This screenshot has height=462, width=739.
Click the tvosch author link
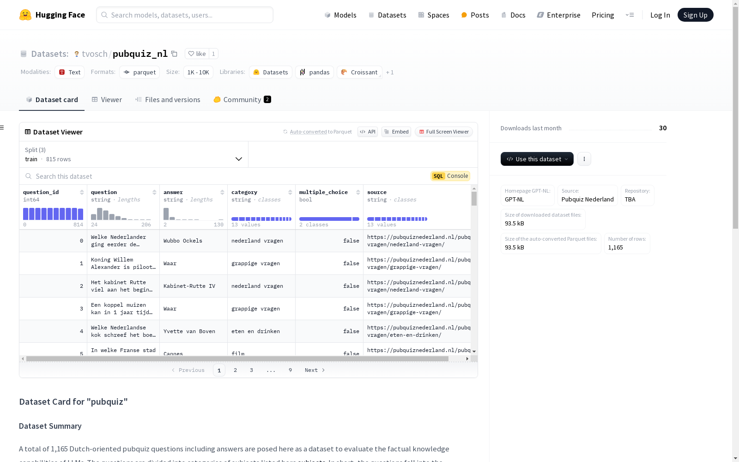[x=95, y=54]
